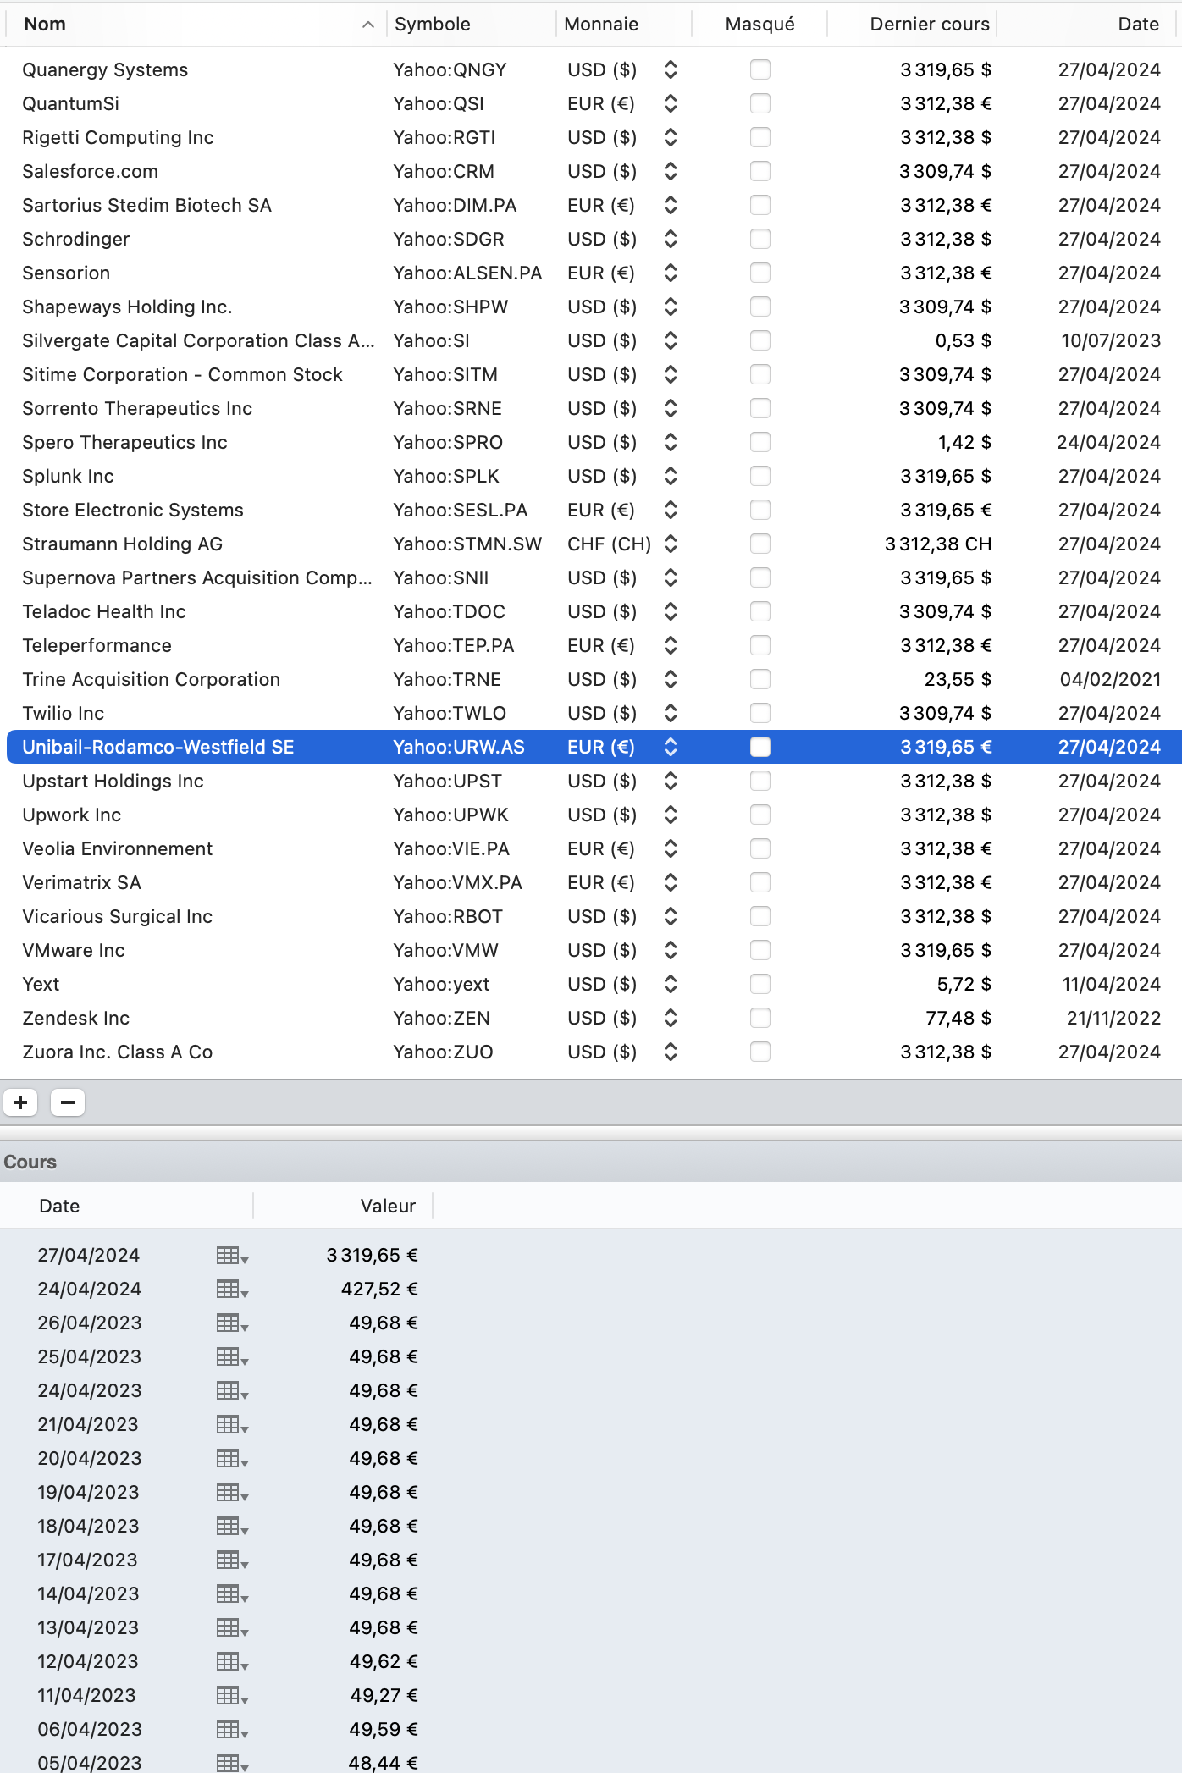The width and height of the screenshot is (1182, 1773).
Task: Open calendar picker icon for 25/04/2023 quote
Action: point(232,1357)
